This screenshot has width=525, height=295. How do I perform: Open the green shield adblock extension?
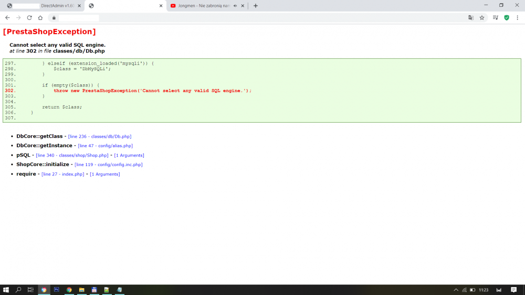(507, 18)
